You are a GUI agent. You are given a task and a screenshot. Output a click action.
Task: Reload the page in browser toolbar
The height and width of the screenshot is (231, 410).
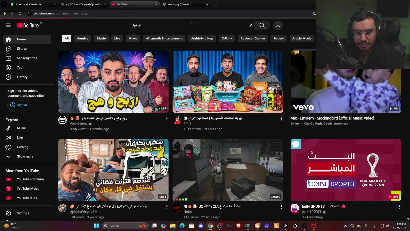coord(20,13)
